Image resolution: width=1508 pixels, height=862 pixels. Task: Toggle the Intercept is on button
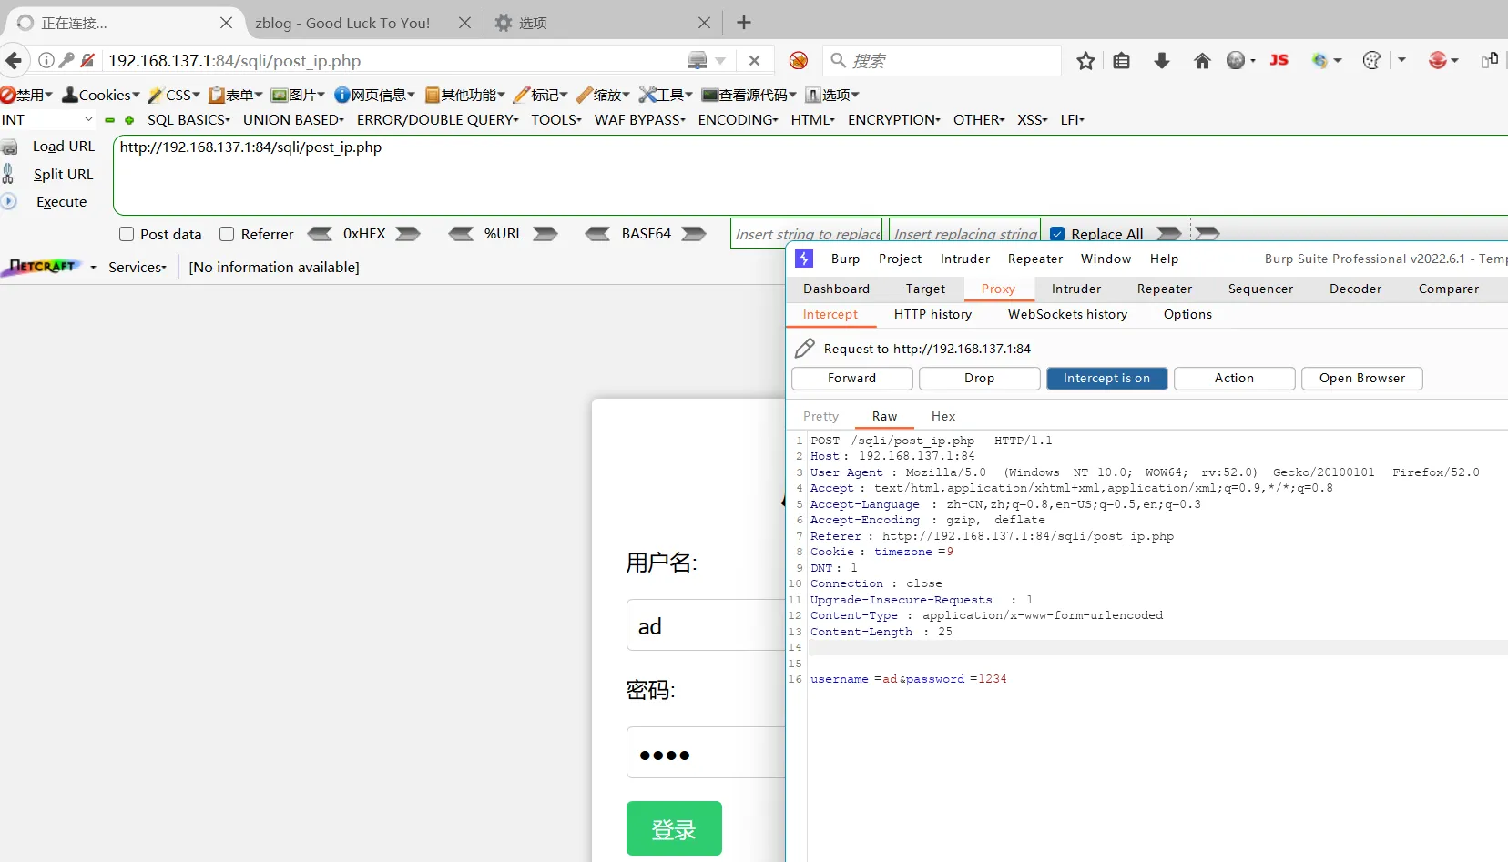pyautogui.click(x=1106, y=379)
